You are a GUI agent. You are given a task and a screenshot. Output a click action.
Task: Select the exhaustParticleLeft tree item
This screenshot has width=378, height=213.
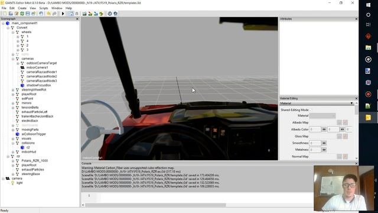coord(34,112)
